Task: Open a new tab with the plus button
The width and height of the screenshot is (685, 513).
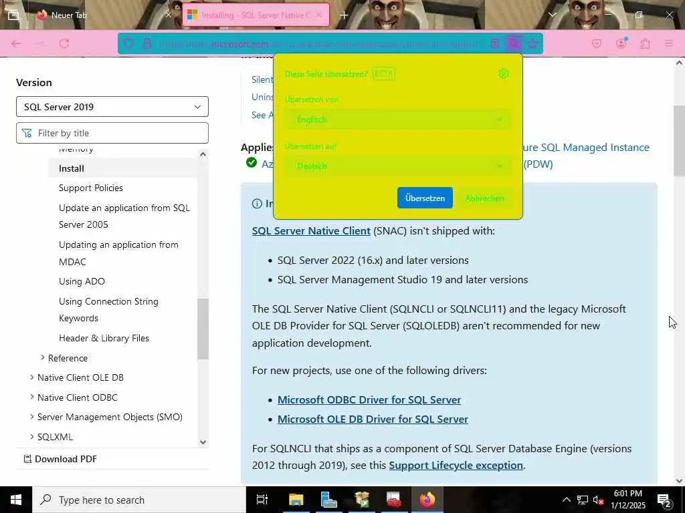Action: coord(344,15)
